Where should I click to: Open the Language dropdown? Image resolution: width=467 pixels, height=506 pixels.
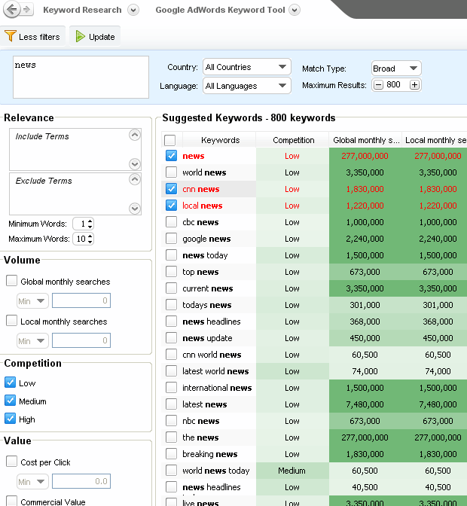click(246, 86)
